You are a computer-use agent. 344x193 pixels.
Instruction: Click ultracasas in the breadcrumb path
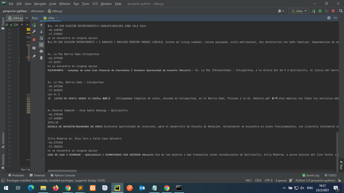(x=37, y=11)
